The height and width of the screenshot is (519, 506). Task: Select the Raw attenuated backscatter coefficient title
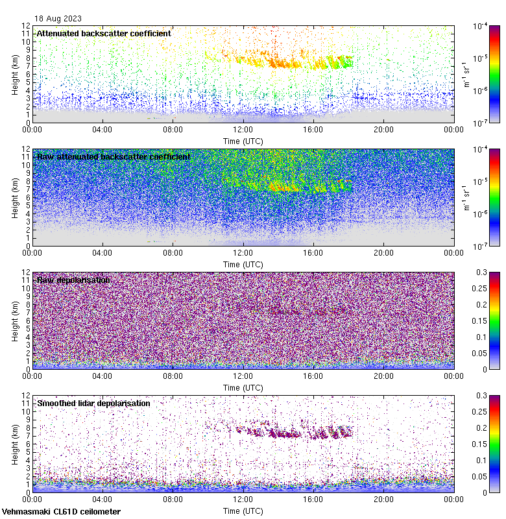(x=114, y=156)
